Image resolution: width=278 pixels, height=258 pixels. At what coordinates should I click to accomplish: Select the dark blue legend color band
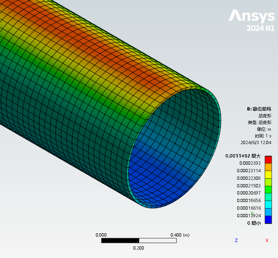268,219
